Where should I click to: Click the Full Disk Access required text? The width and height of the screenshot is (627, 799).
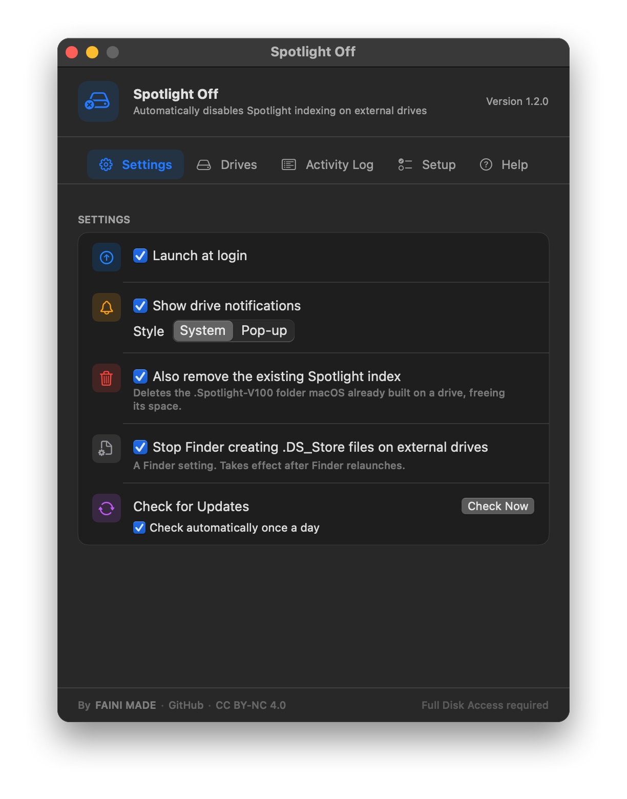click(x=485, y=705)
